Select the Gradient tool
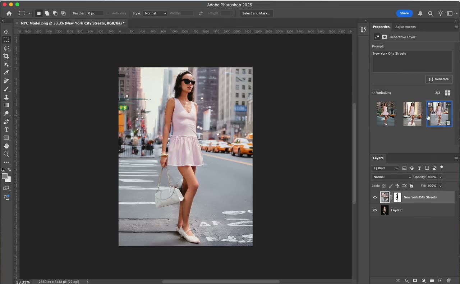The height and width of the screenshot is (284, 460). pos(6,105)
